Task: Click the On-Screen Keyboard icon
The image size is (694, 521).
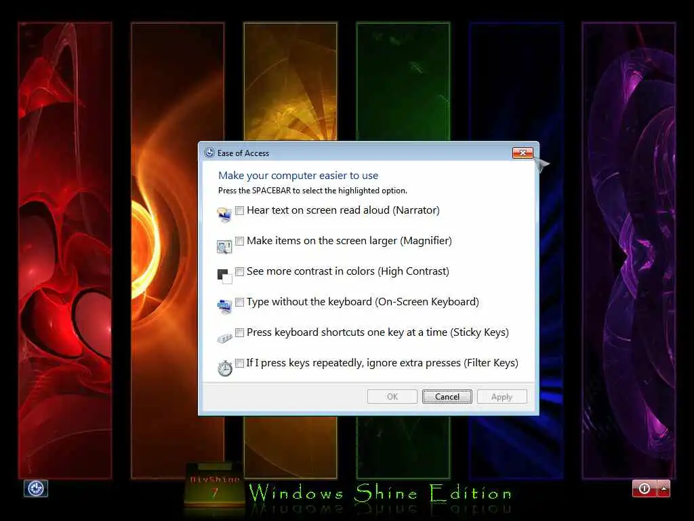Action: coord(224,307)
